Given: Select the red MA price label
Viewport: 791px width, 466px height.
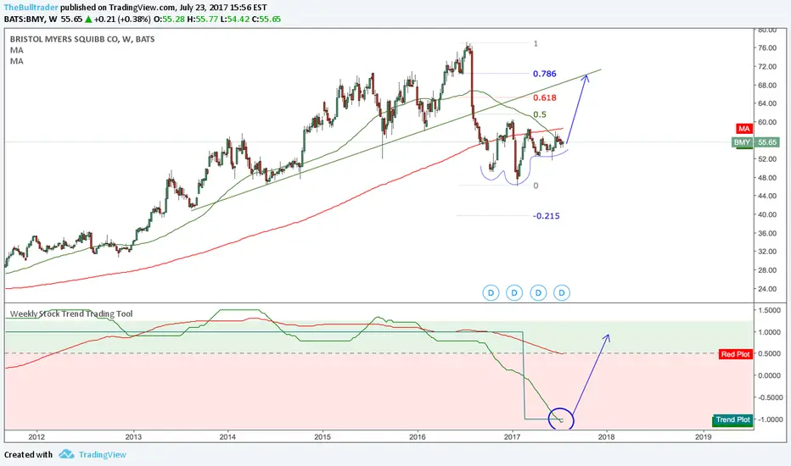Looking at the screenshot, I should [744, 129].
